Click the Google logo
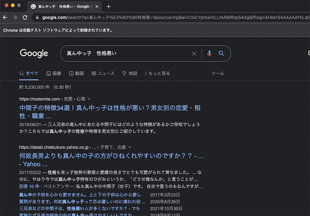The width and height of the screenshot is (310, 216). tap(34, 53)
